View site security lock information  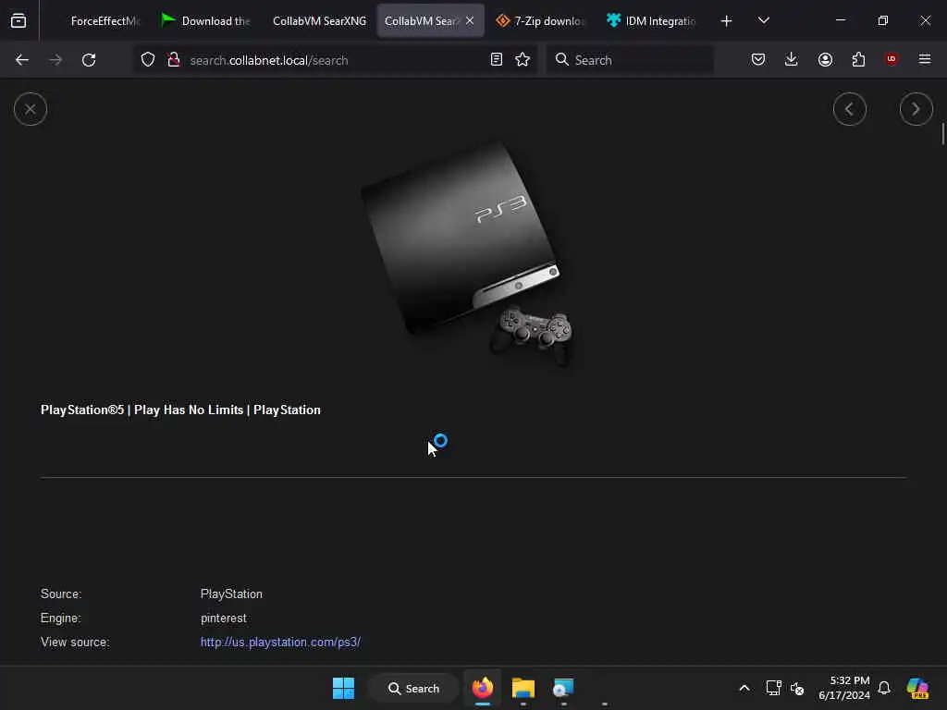[x=174, y=60]
